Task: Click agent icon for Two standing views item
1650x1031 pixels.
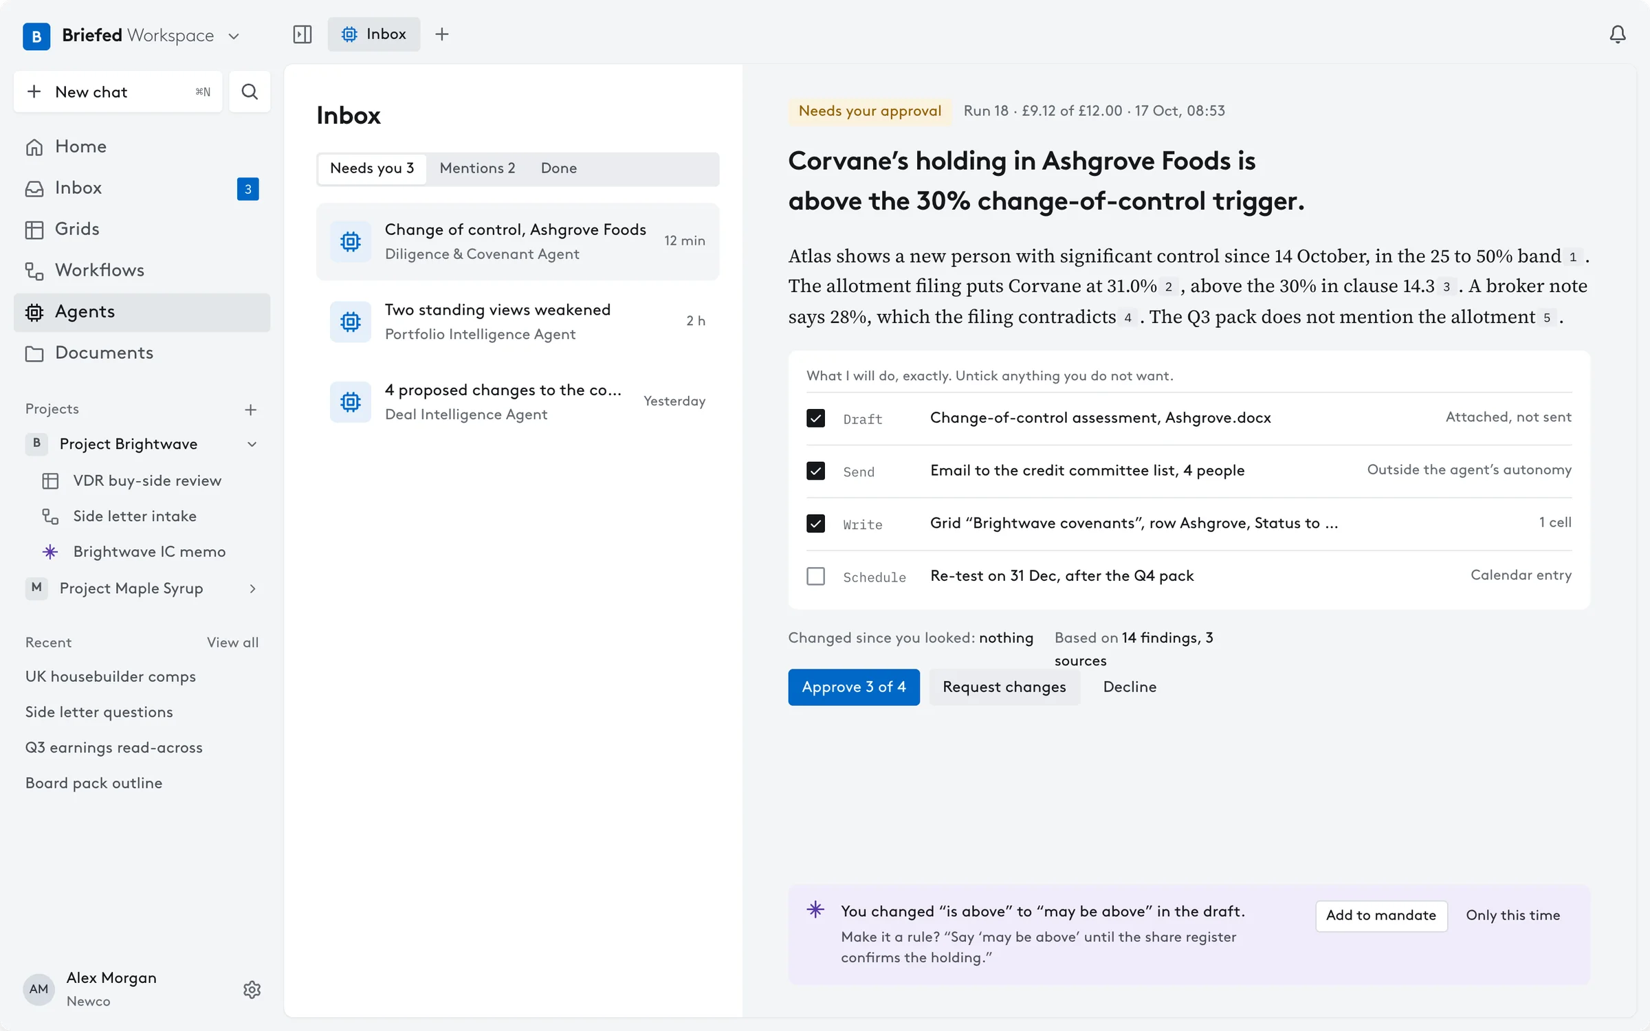Action: click(351, 322)
